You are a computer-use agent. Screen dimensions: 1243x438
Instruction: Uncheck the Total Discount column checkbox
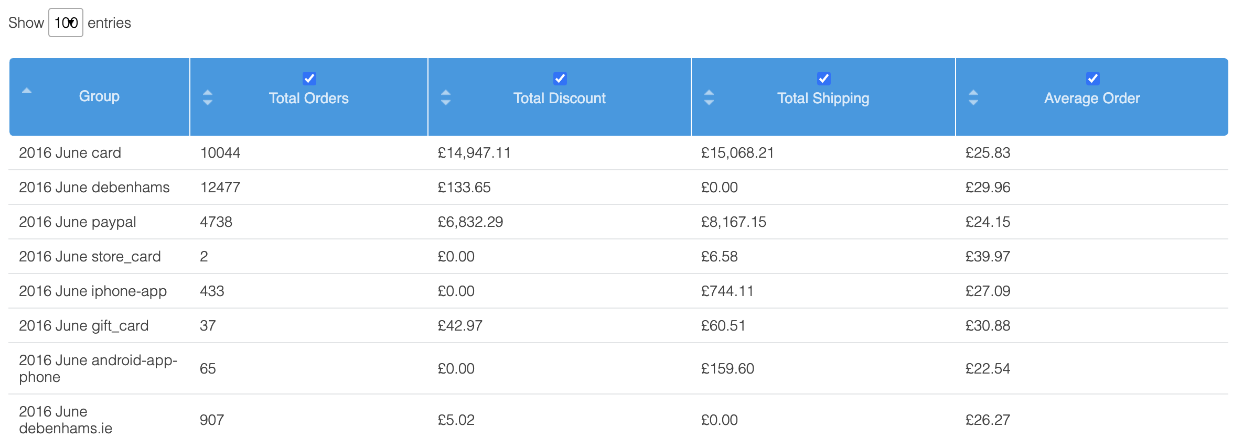click(x=560, y=79)
